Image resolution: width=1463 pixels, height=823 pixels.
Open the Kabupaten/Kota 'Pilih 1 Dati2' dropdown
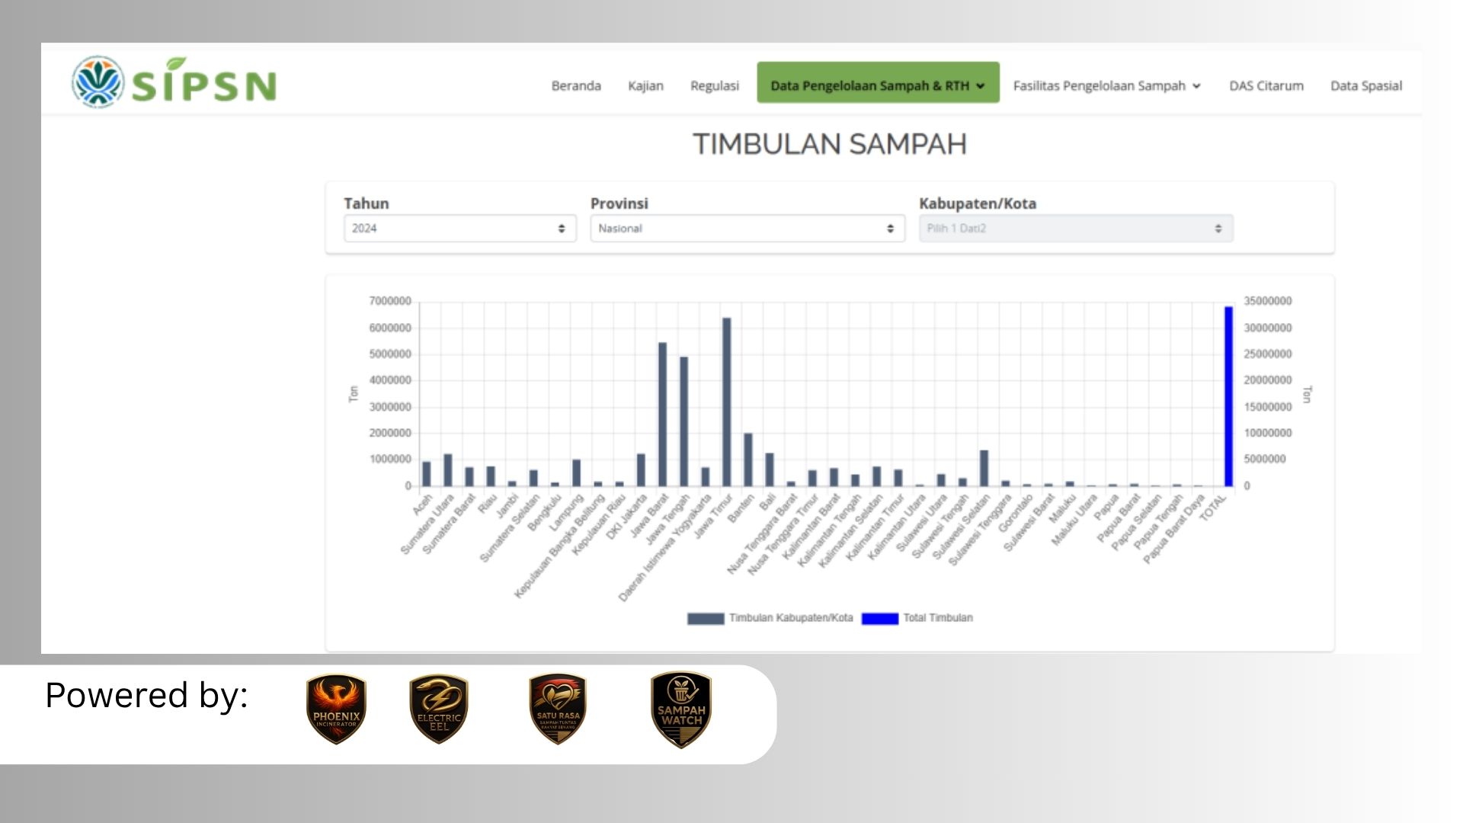tap(1076, 228)
